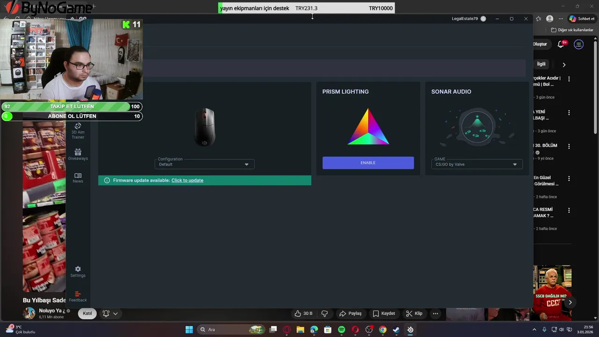The image size is (599, 337).
Task: Open the subscription bell notification dropdown
Action: [x=110, y=314]
